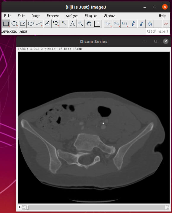Open the File menu
Screen dimensions: 172x213
click(x=8, y=16)
